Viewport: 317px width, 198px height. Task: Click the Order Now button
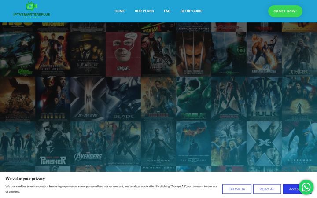click(285, 11)
